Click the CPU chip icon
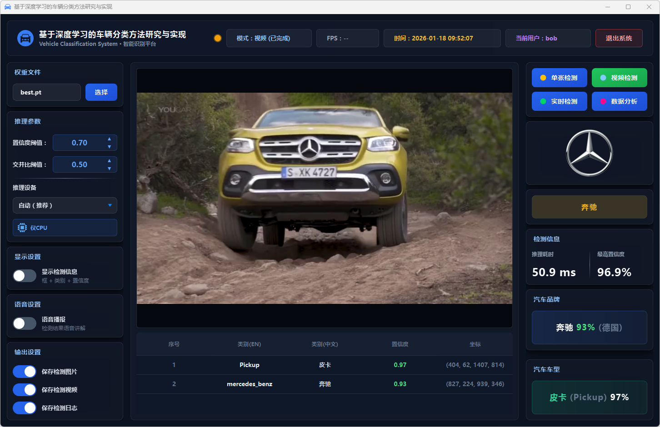 pyautogui.click(x=22, y=228)
